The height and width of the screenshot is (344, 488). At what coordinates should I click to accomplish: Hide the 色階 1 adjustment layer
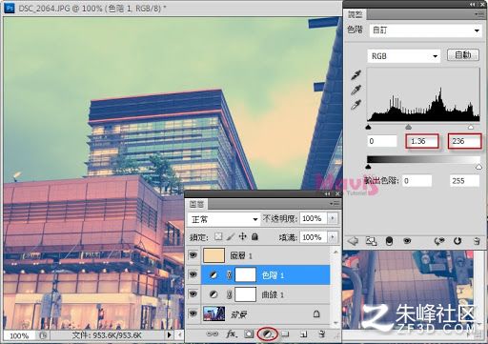193,274
